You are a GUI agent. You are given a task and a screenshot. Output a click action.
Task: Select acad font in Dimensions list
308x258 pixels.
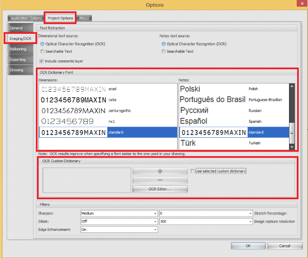108,89
